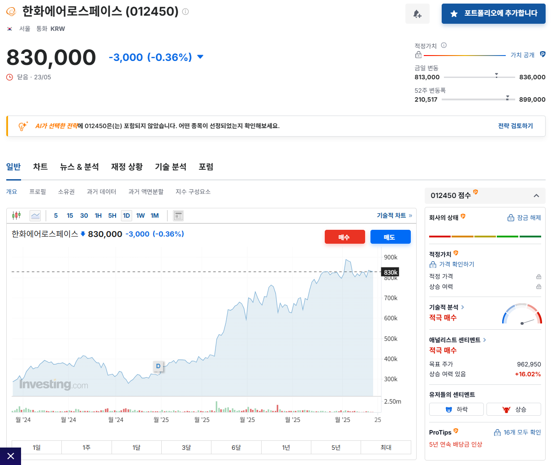Click the Pro badge next to 012450 점수
Image resolution: width=551 pixels, height=465 pixels.
476,192
